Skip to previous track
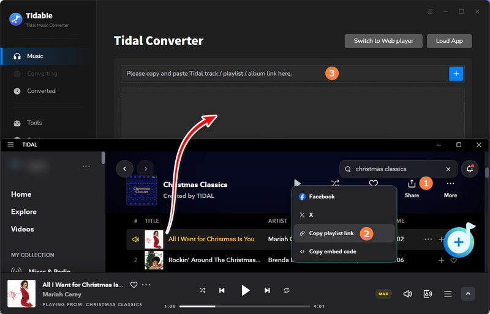490x314 pixels. (222, 291)
